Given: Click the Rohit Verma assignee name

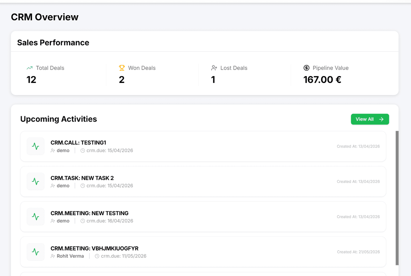Looking at the screenshot, I should (x=70, y=256).
